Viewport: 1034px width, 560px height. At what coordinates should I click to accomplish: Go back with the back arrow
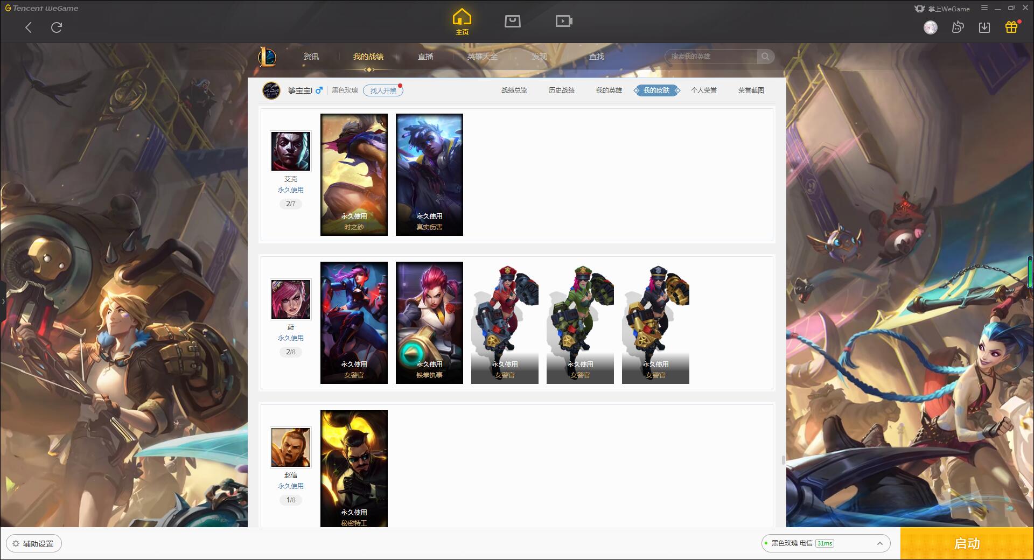(29, 27)
